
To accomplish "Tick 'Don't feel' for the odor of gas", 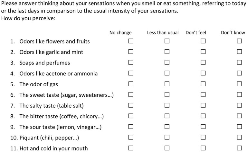I will pyautogui.click(x=203, y=84).
